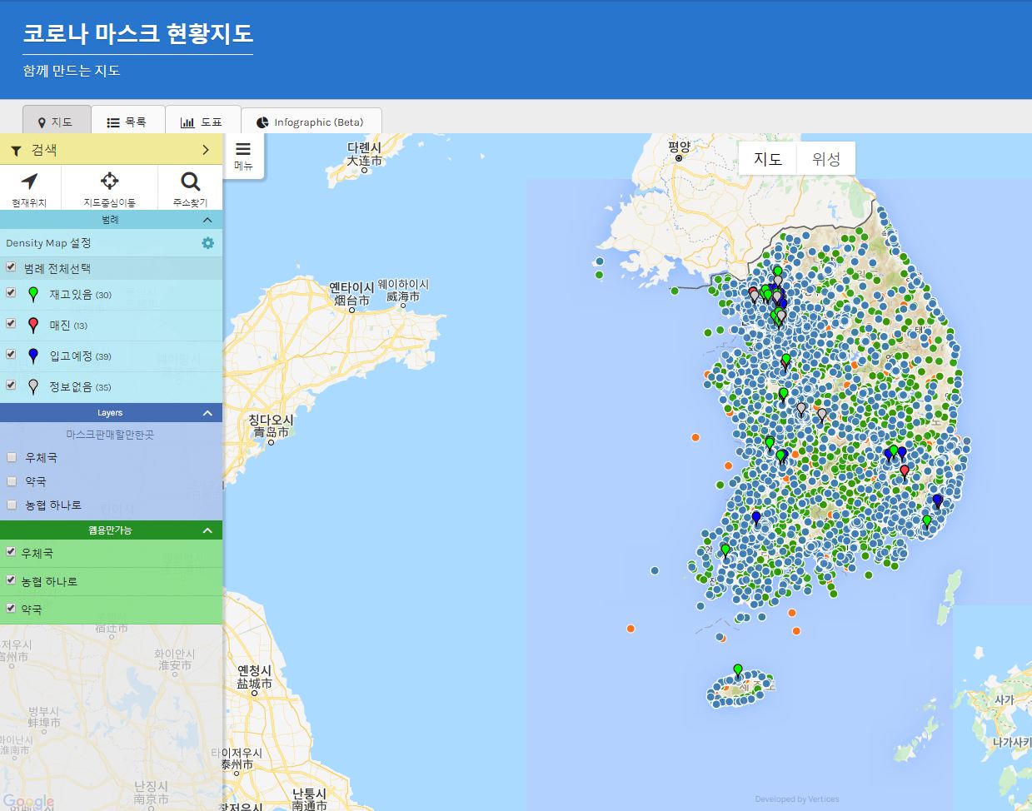Expand the 검색 search panel arrow
The height and width of the screenshot is (811, 1032).
(206, 150)
